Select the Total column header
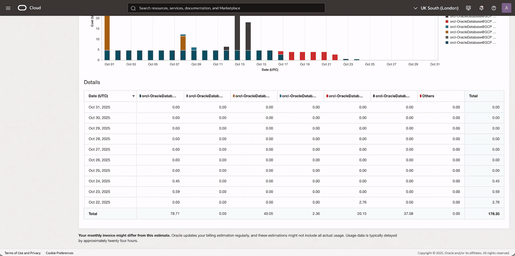Viewport: 515px width, 256px height. coord(474,96)
